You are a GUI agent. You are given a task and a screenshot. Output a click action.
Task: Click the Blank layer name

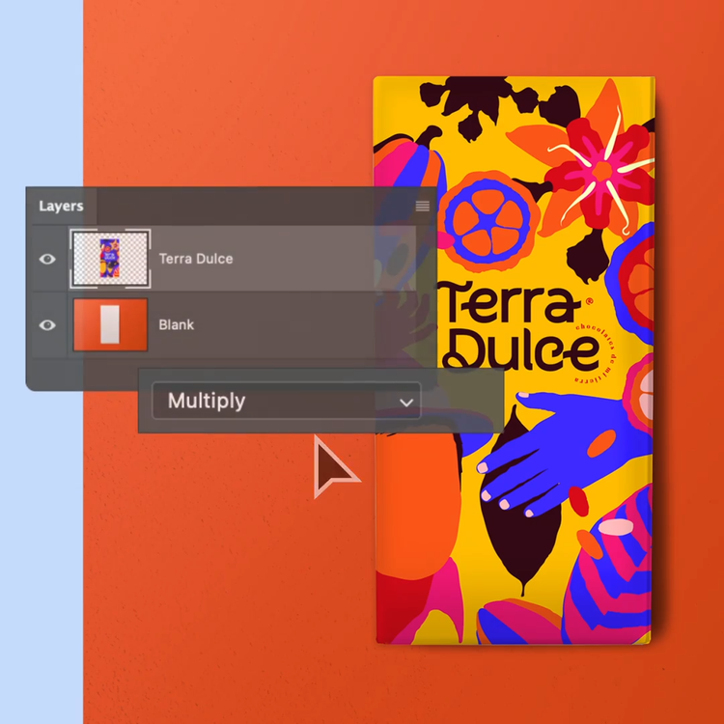coord(177,325)
